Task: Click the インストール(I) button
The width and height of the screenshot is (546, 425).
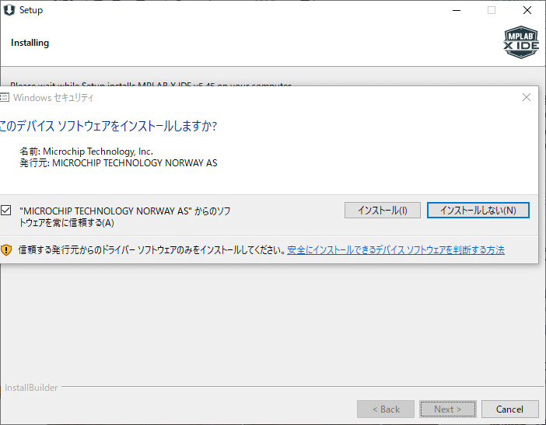Action: click(383, 210)
